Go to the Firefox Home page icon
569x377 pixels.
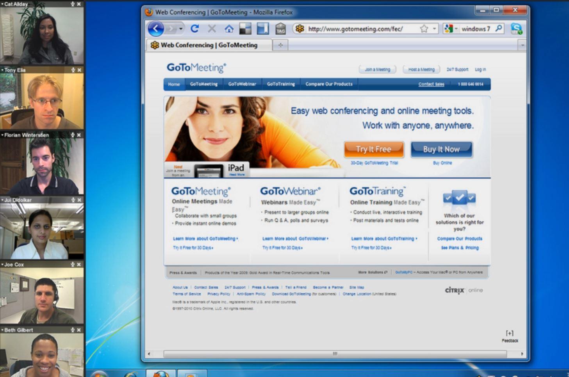[229, 28]
